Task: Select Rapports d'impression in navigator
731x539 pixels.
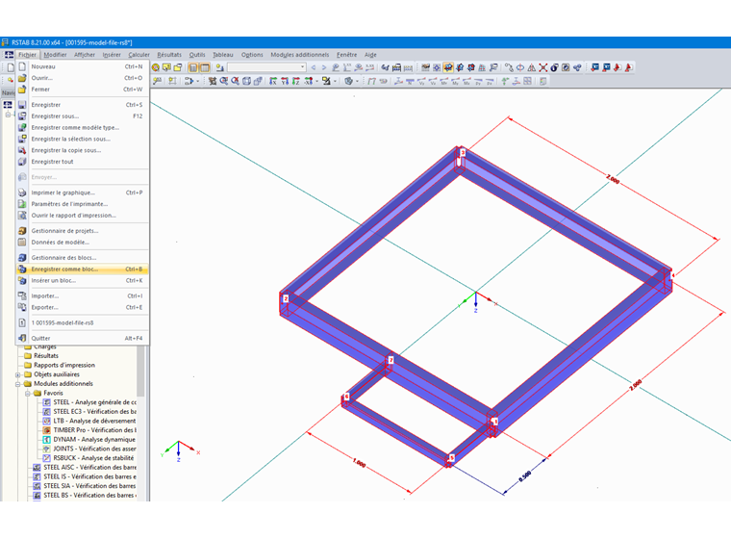Action: [64, 366]
